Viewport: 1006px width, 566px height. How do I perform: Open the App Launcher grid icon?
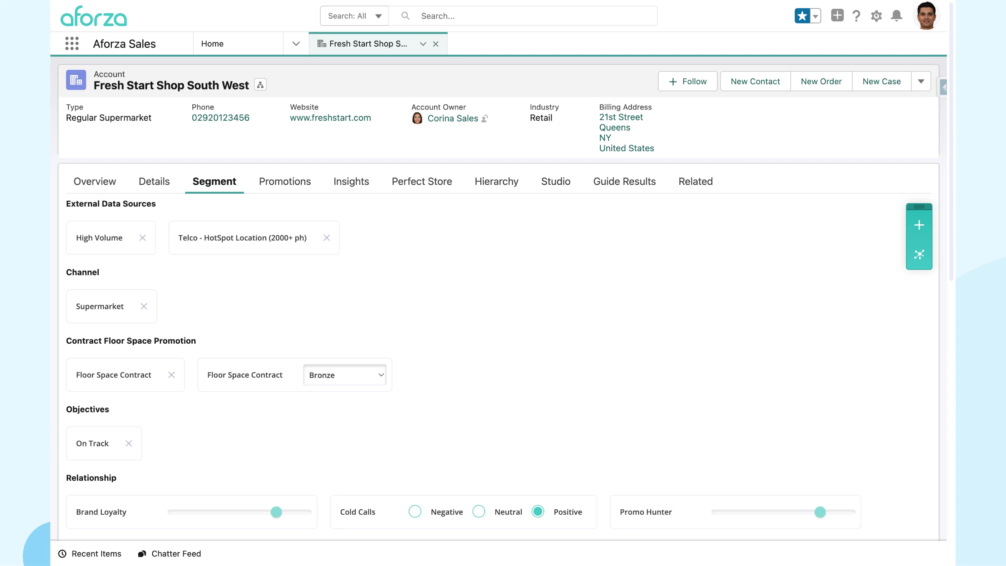[72, 43]
